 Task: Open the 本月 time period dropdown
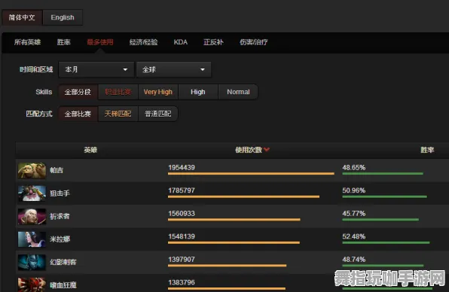96,69
